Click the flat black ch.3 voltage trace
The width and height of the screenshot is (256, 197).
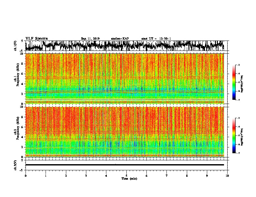125,165
